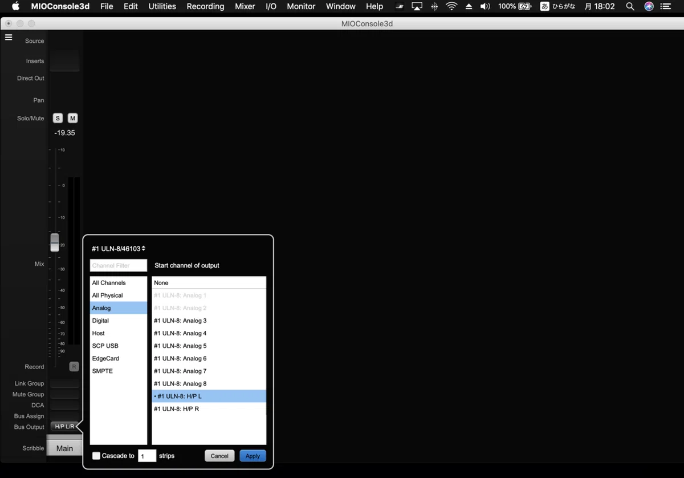Open the Edit menu
This screenshot has width=684, height=478.
click(131, 6)
